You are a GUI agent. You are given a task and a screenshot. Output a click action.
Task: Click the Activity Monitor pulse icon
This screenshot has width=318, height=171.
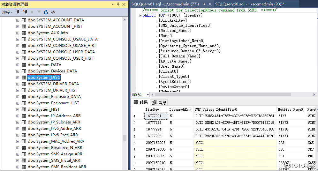tap(53, 12)
